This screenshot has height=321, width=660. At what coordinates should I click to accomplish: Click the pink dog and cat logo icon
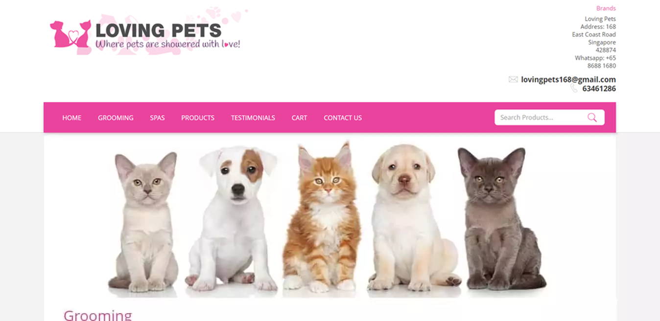point(71,34)
